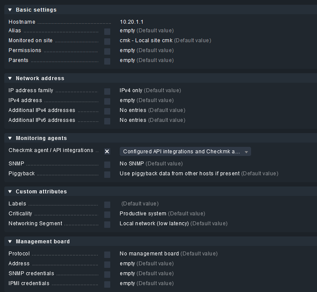Enable the Labels checkbox
The width and height of the screenshot is (317, 292).
coord(107,205)
